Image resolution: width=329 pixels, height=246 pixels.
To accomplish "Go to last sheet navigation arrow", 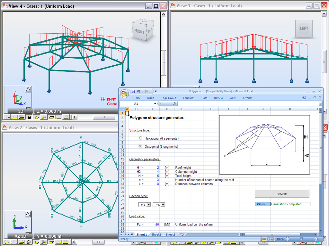I will pos(132,234).
